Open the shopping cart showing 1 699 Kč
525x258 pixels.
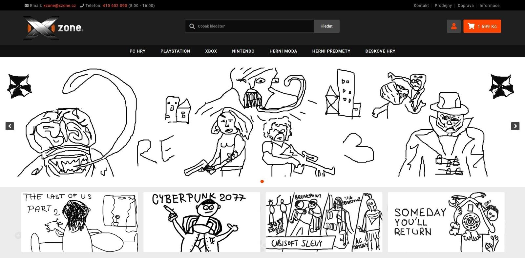482,26
